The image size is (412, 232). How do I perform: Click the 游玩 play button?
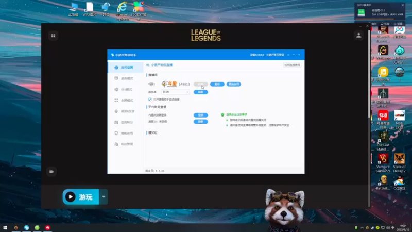click(x=81, y=197)
